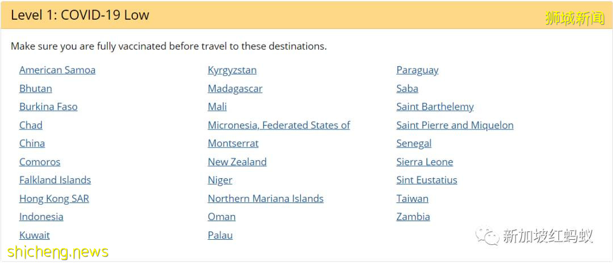Screen dimensions: 613x263
Task: Open the Paraguay link
Action: click(x=417, y=70)
